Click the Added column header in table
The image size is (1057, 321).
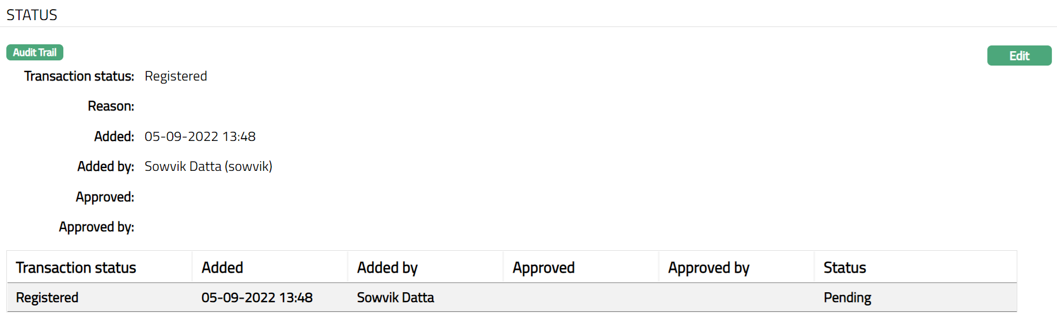tap(222, 267)
